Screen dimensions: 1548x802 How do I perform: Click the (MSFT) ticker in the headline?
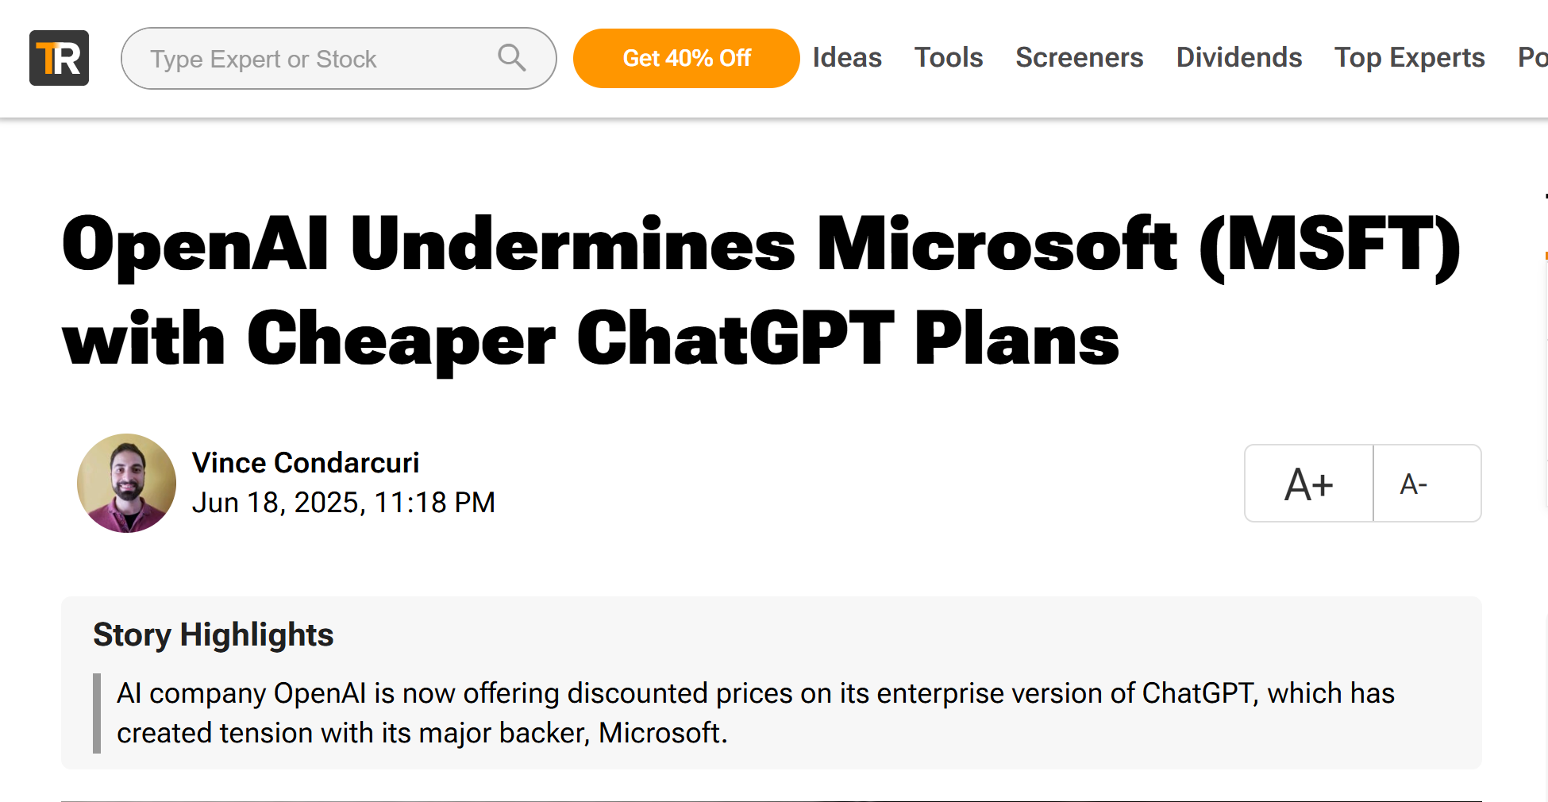click(1330, 246)
